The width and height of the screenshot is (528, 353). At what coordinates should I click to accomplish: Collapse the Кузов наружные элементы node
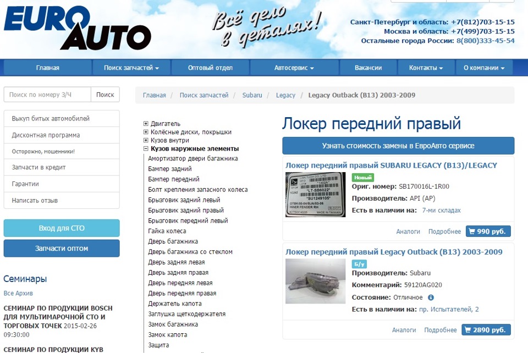[146, 148]
